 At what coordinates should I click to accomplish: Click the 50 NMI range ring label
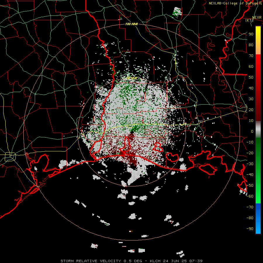coord(131,78)
